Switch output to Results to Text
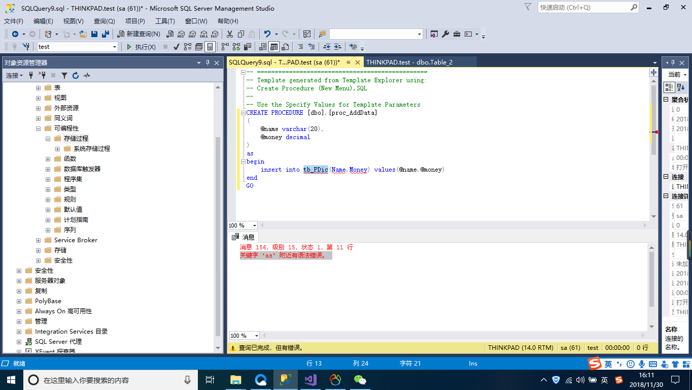Viewport: 692px width, 390px height. pos(263,47)
